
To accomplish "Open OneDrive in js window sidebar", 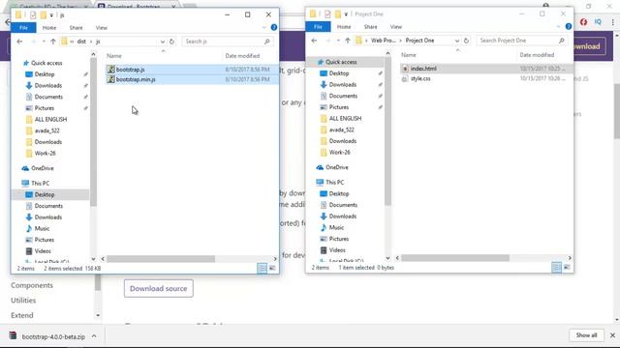I will tap(42, 168).
